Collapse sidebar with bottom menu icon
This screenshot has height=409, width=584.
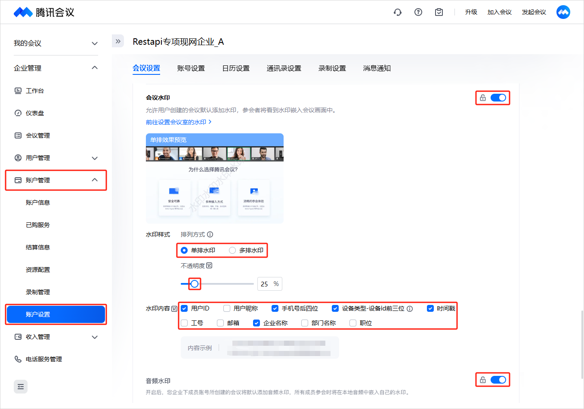tap(21, 387)
